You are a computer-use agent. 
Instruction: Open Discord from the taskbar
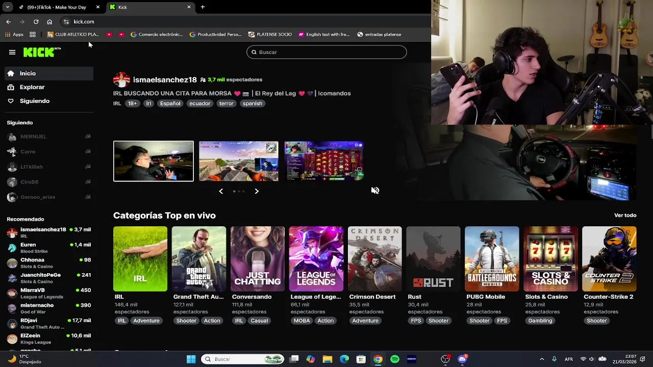(463, 359)
